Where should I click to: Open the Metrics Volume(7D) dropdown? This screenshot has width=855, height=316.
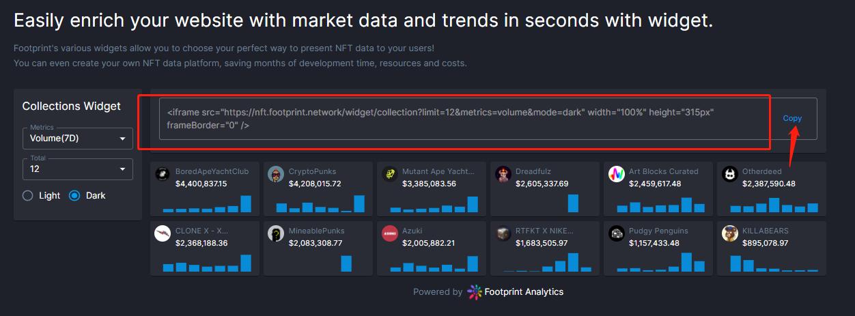click(77, 139)
